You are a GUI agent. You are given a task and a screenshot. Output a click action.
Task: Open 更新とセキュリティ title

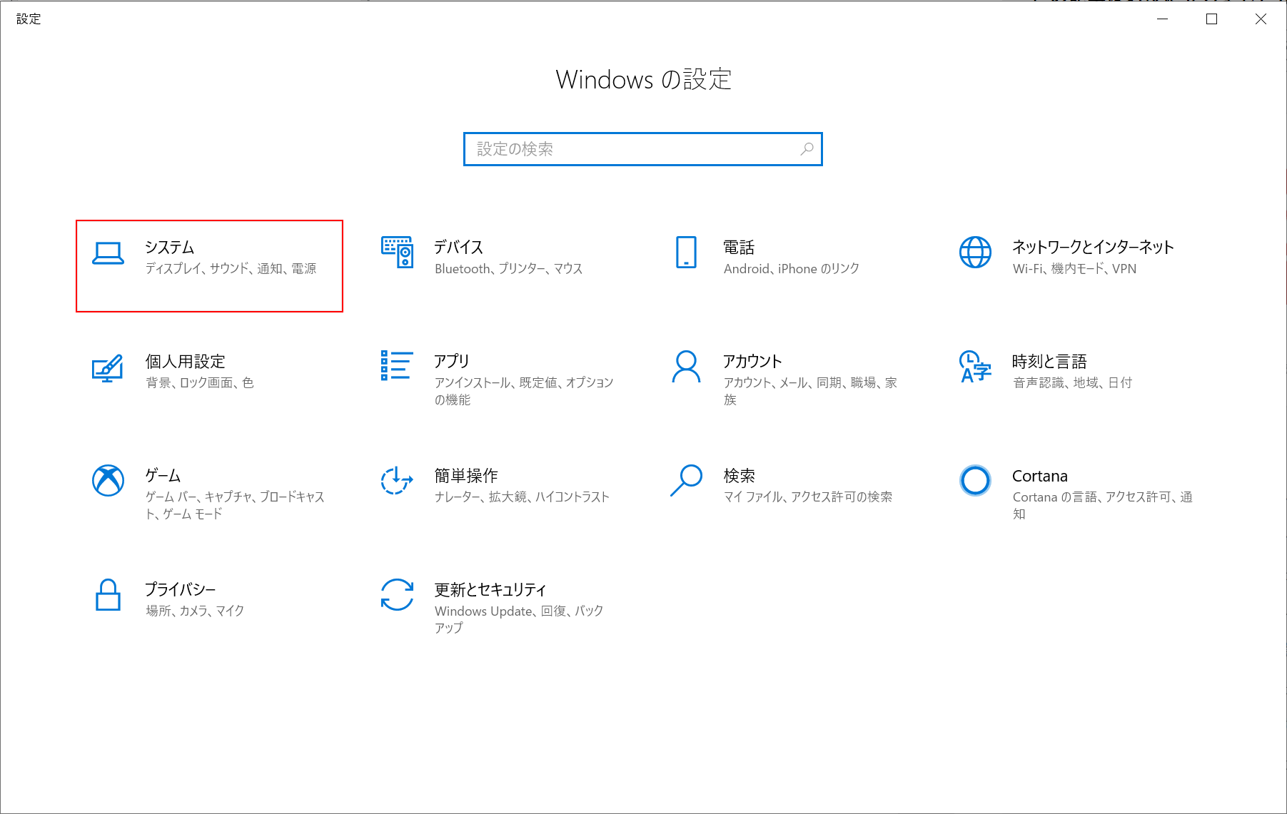click(x=490, y=590)
